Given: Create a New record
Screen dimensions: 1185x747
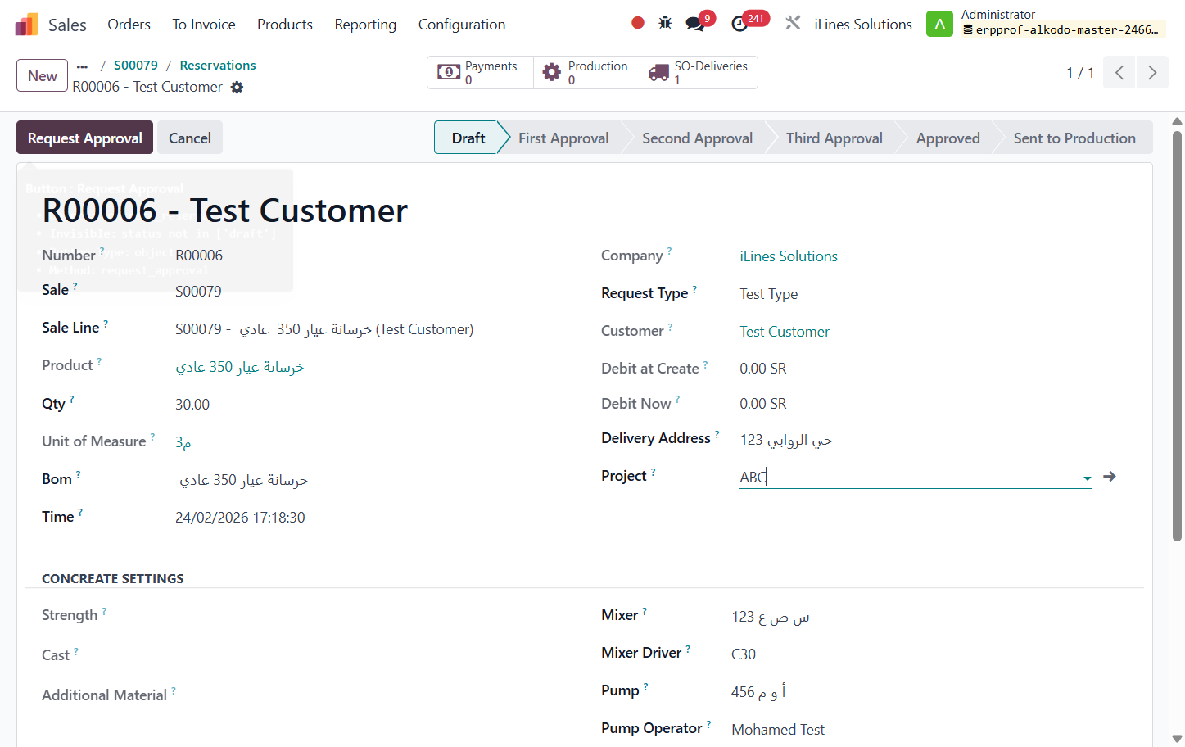Looking at the screenshot, I should pos(42,75).
